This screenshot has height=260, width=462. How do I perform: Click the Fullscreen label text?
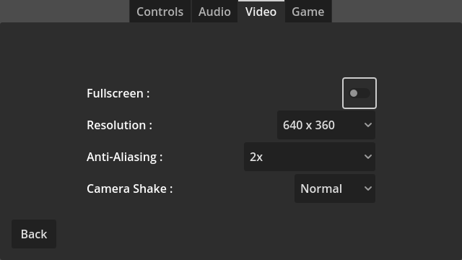pos(118,93)
